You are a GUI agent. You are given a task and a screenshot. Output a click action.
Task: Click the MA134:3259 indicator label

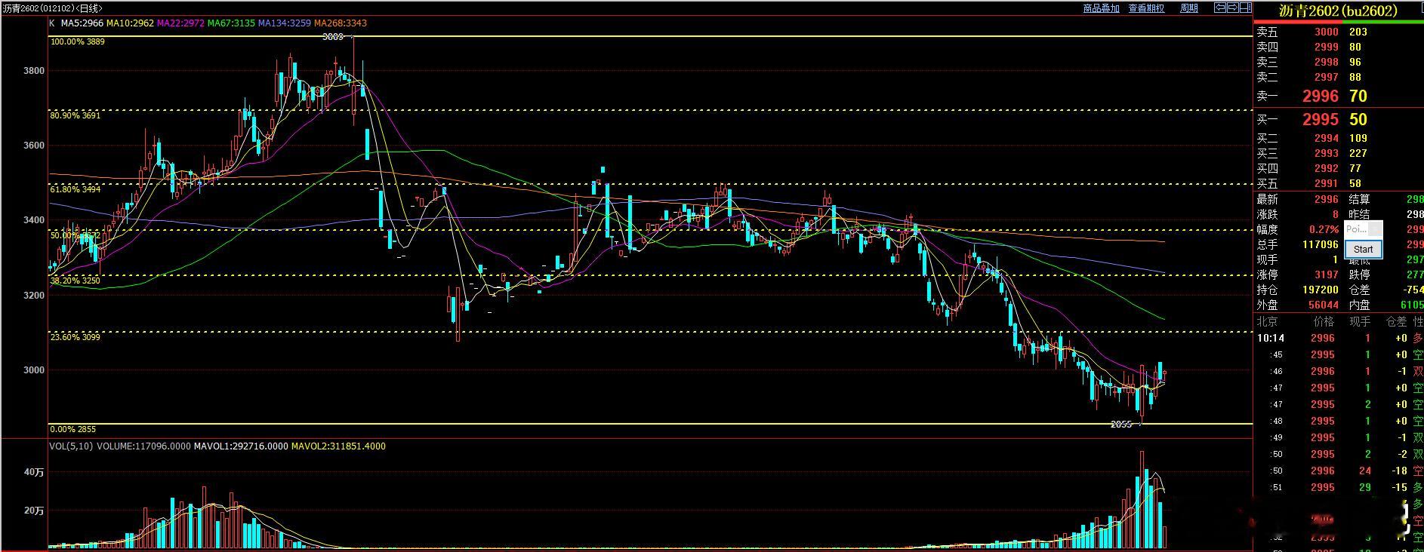[285, 23]
